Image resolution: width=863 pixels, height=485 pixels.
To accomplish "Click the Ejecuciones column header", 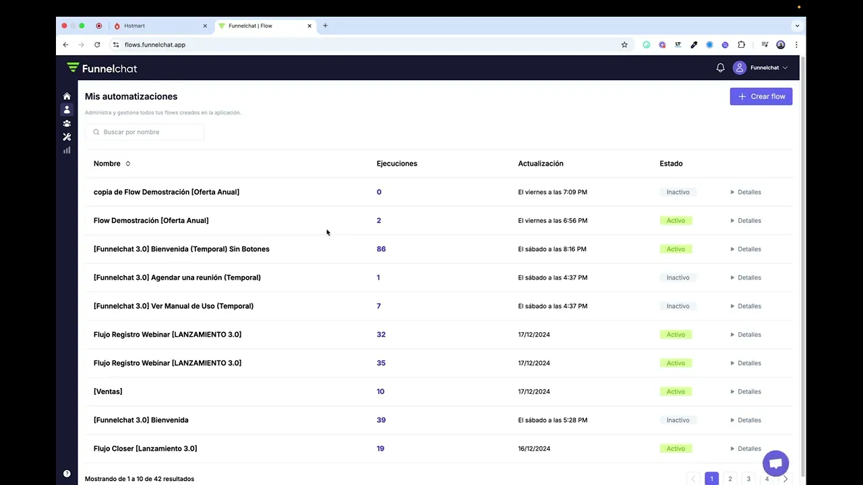I will tap(397, 164).
